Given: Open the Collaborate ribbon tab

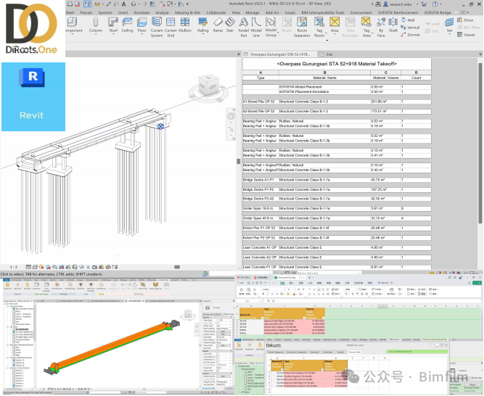Looking at the screenshot, I should point(216,12).
